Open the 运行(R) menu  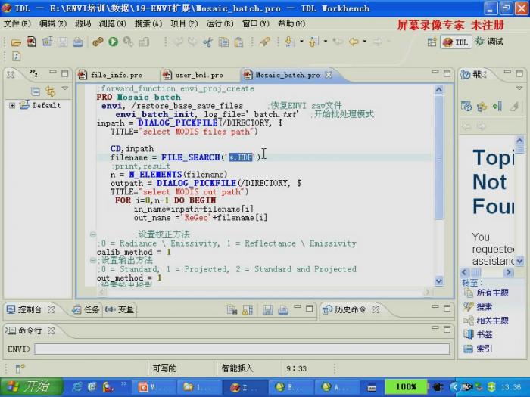tap(219, 23)
